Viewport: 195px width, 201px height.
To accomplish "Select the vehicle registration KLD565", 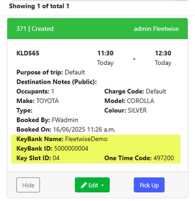I will (28, 53).
